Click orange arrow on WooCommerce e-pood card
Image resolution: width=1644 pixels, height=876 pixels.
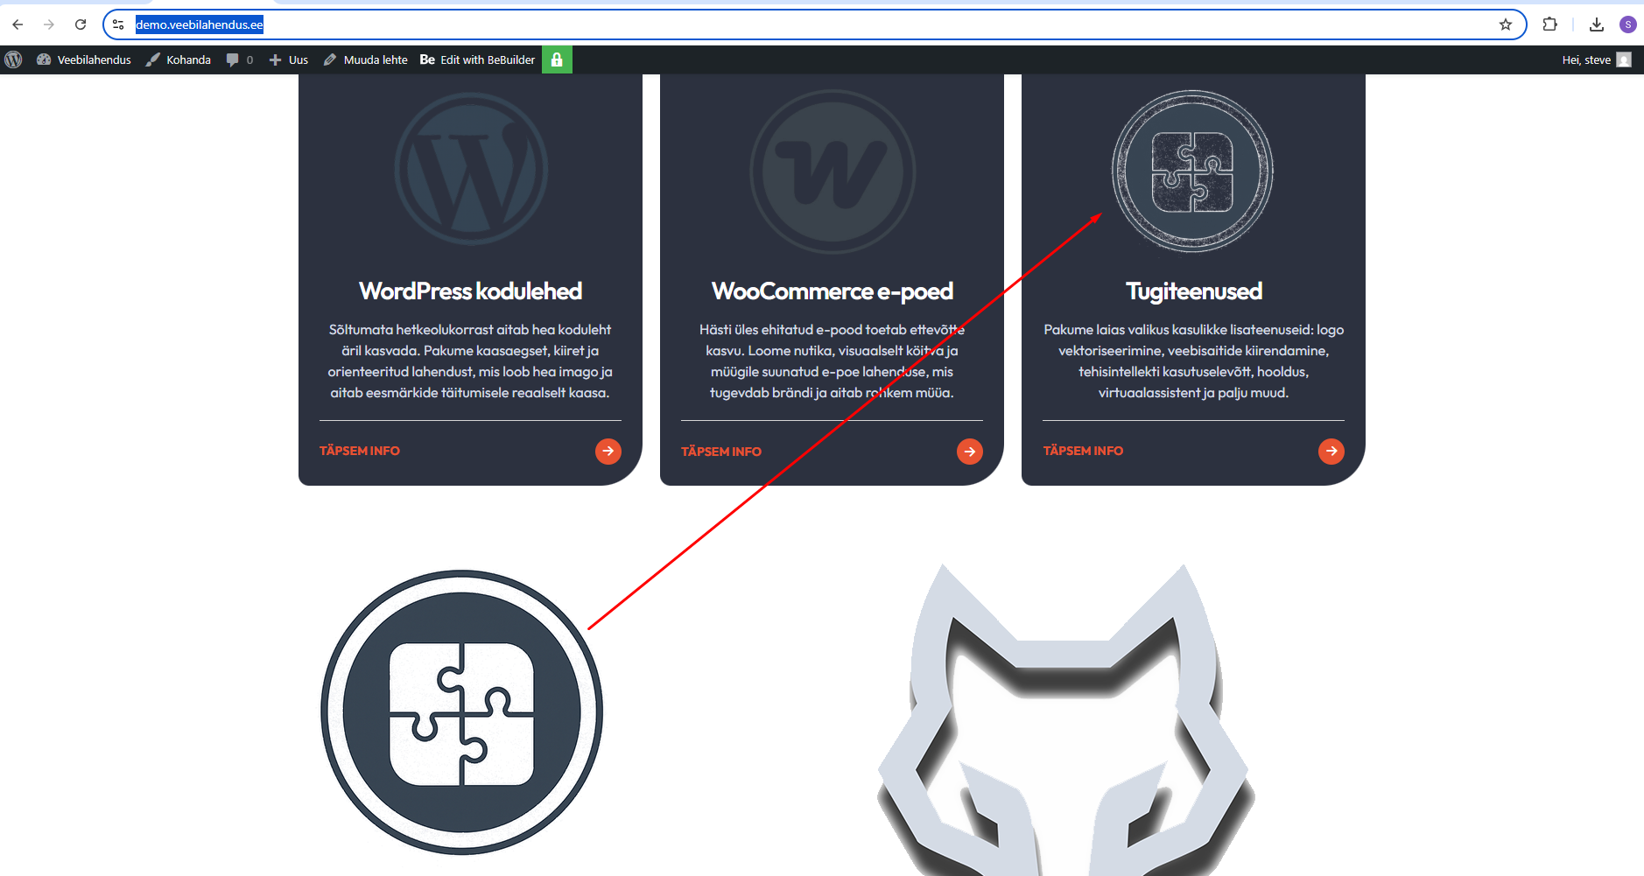click(x=969, y=452)
